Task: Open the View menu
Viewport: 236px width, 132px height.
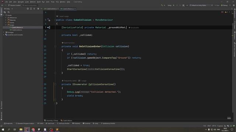Action: tap(15, 2)
